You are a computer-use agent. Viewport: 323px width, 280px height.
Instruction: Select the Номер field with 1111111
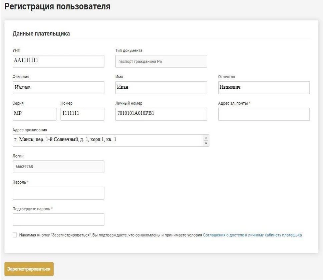82,114
